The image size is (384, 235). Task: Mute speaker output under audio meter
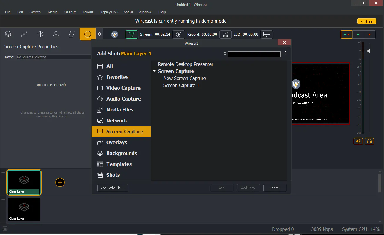[358, 141]
